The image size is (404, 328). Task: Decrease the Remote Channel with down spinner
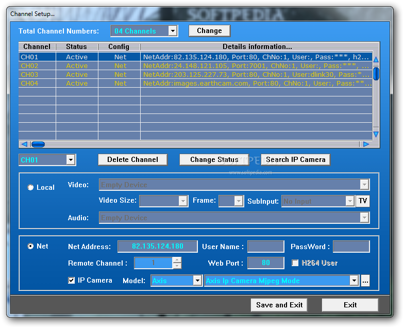(x=177, y=266)
